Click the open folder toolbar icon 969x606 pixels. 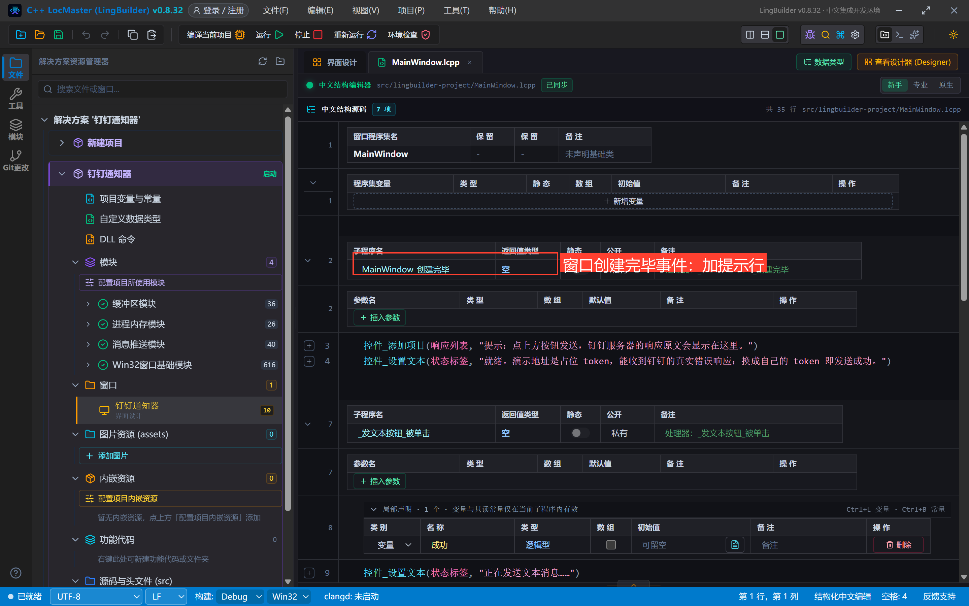point(39,35)
